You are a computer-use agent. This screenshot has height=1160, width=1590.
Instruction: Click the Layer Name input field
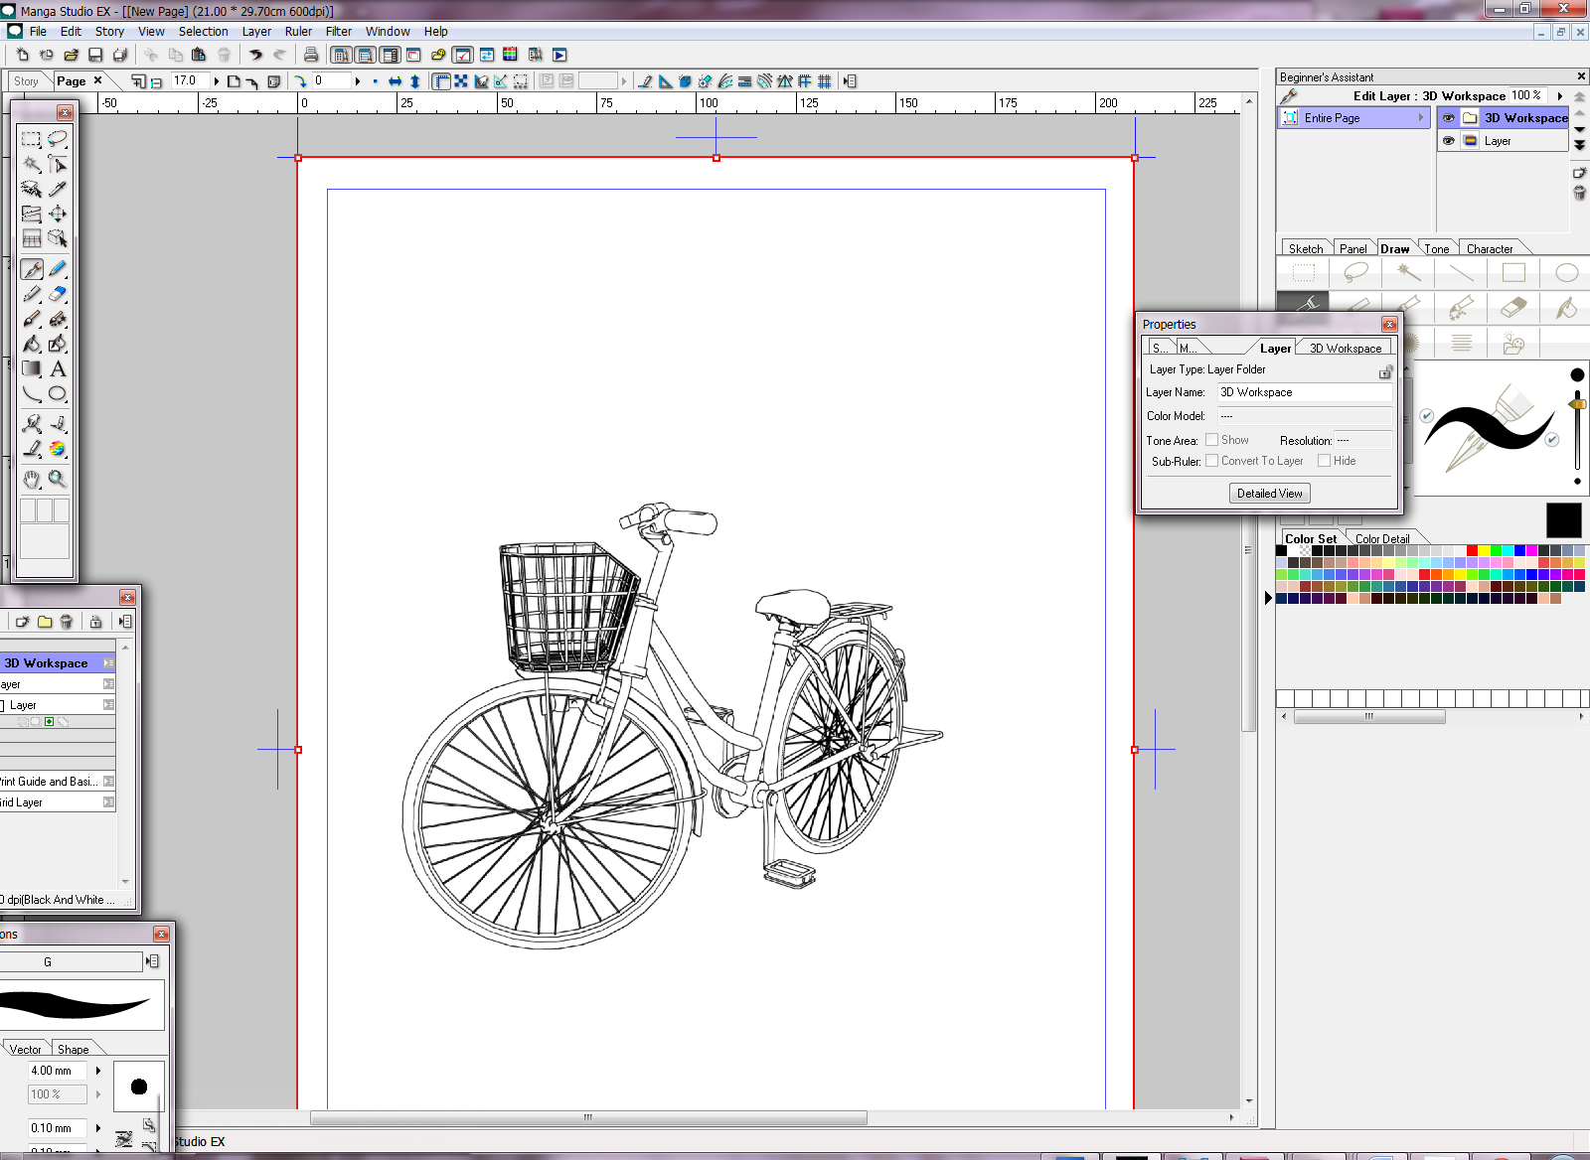pyautogui.click(x=1304, y=392)
